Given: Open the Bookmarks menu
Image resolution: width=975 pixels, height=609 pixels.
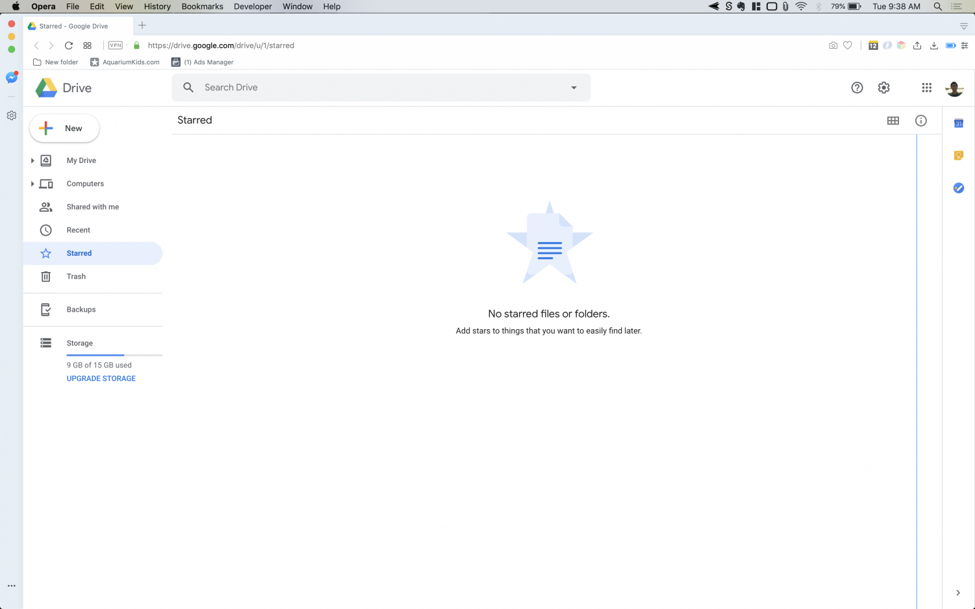Looking at the screenshot, I should (x=202, y=6).
